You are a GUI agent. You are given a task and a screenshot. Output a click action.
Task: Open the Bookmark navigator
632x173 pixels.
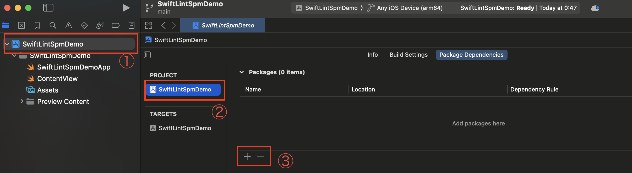37,25
